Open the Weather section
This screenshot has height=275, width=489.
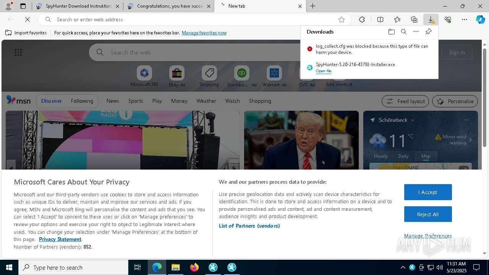tap(206, 101)
